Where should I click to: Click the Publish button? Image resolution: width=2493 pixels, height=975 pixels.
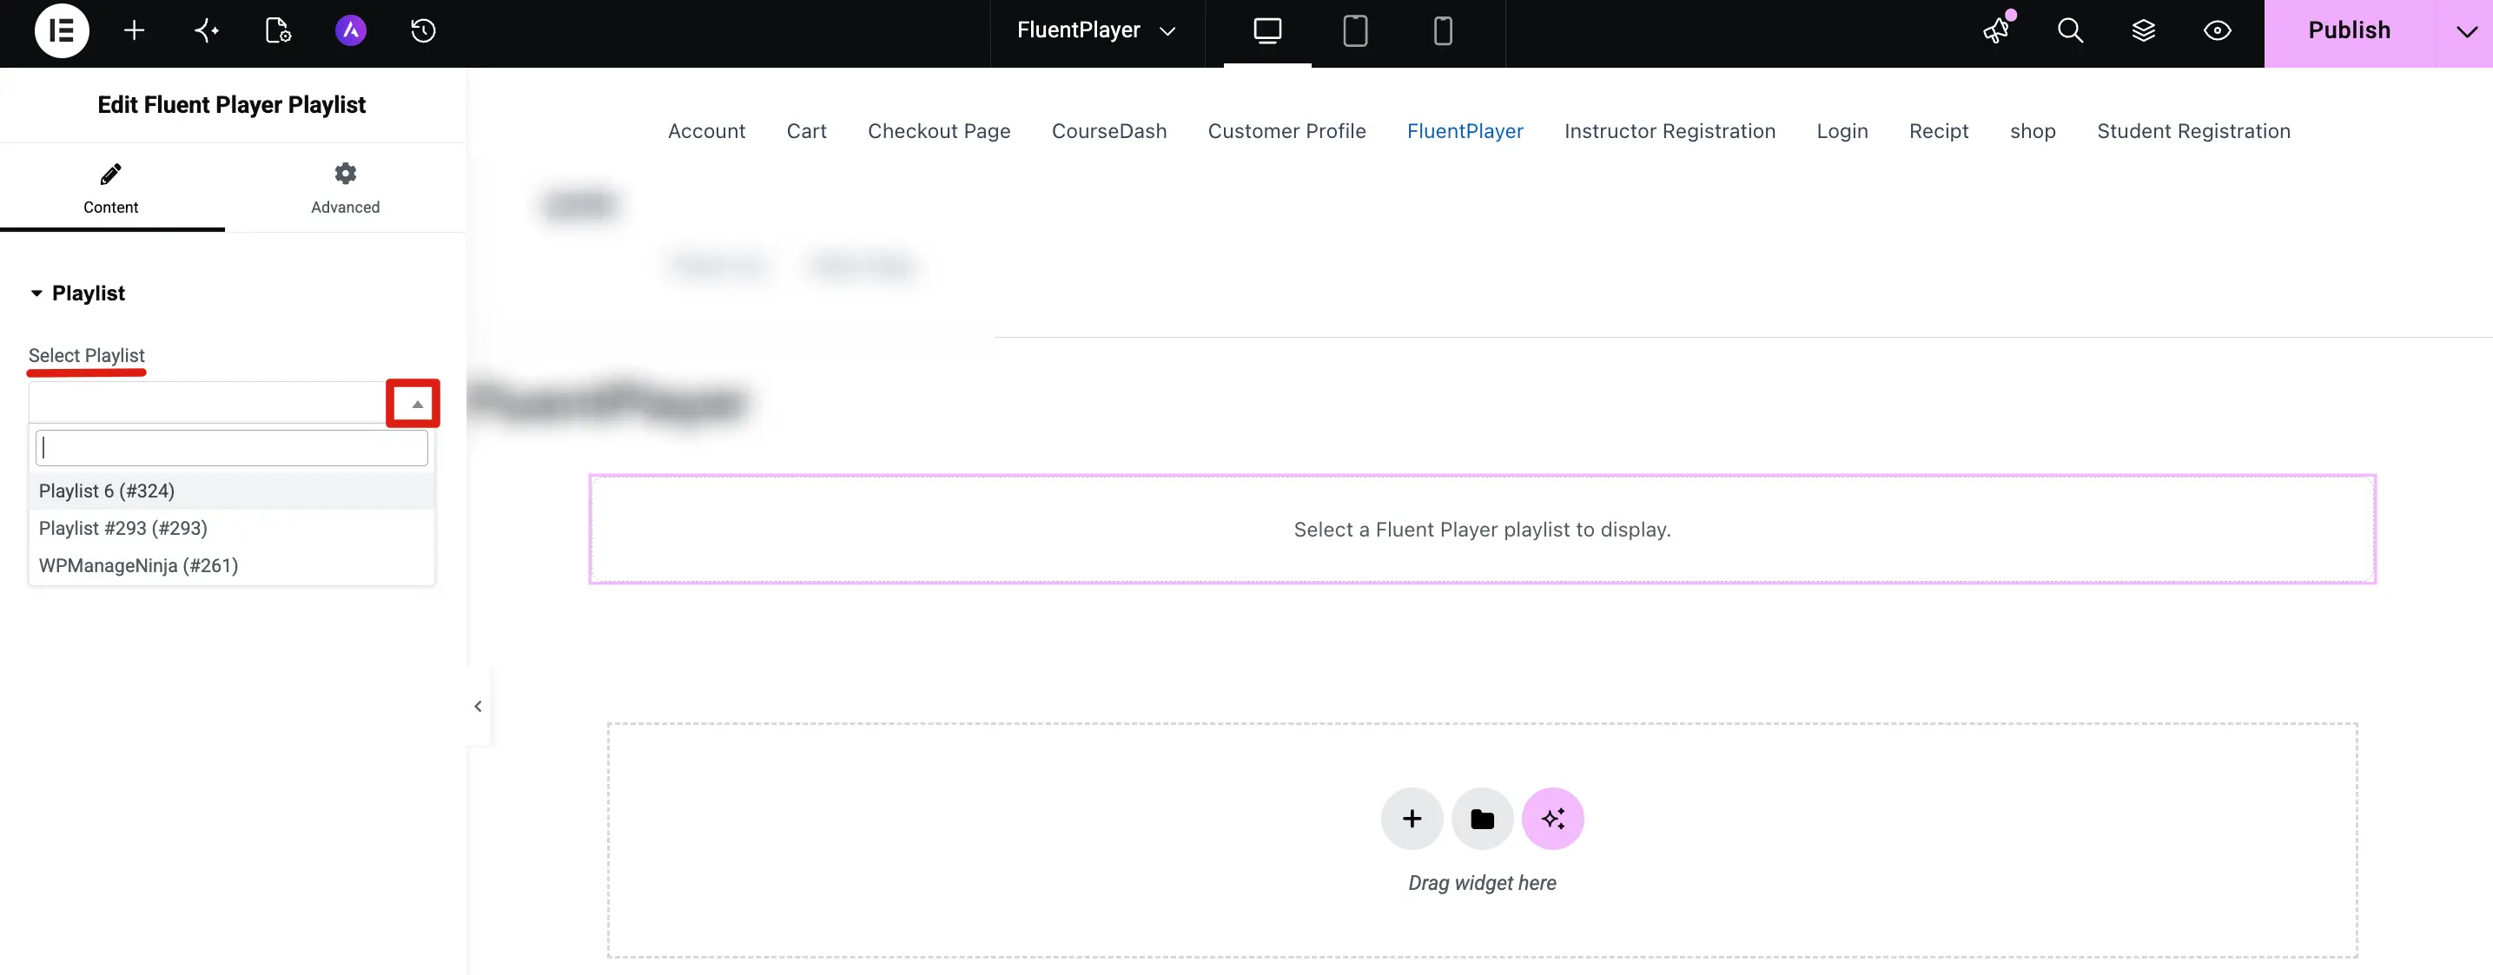pos(2349,31)
